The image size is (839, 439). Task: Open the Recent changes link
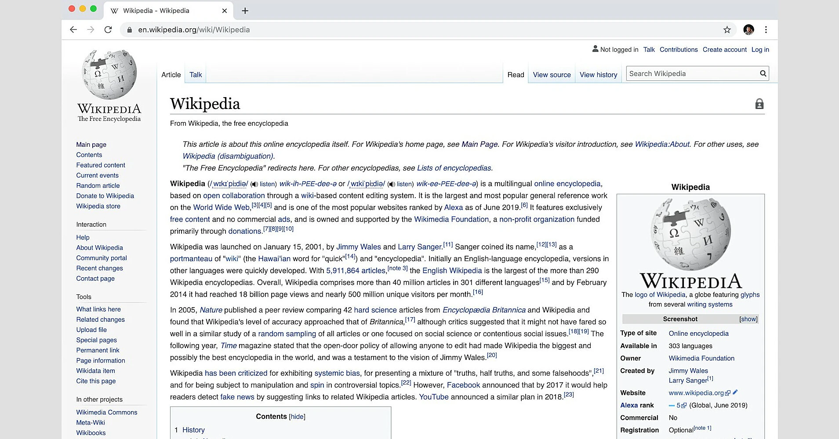(x=99, y=268)
